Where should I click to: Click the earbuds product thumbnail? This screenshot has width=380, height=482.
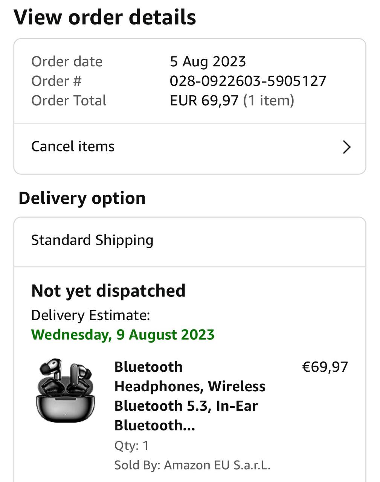[x=66, y=390]
